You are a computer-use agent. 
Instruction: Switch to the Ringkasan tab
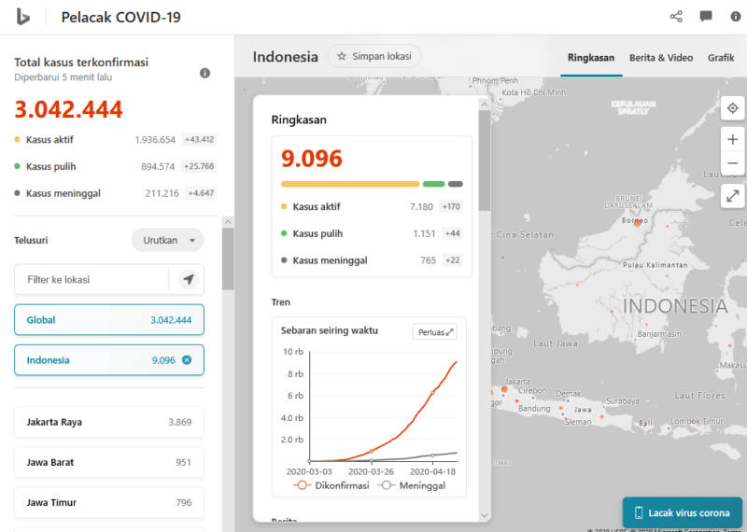click(x=591, y=58)
